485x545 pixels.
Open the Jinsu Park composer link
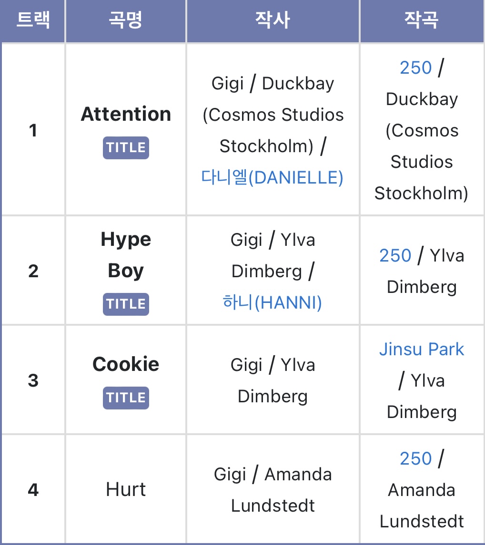tap(421, 350)
